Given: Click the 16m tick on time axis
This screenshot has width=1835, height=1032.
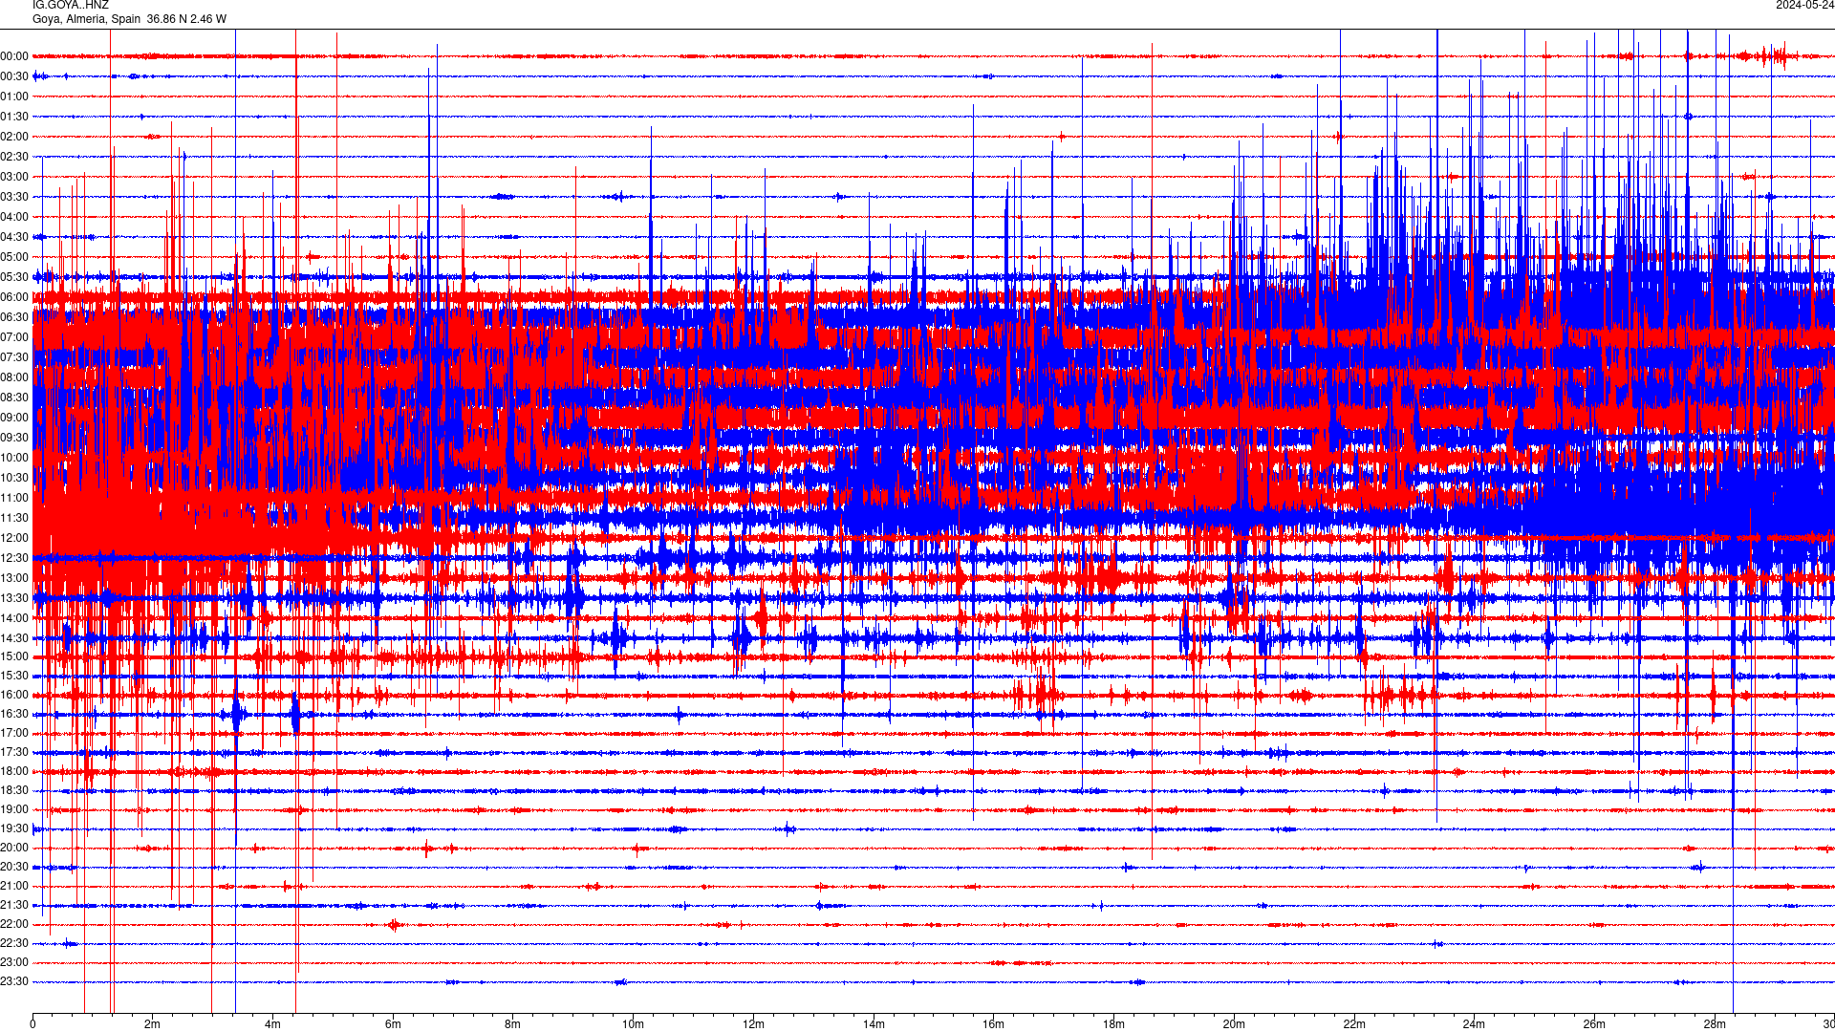Looking at the screenshot, I should pyautogui.click(x=993, y=1024).
